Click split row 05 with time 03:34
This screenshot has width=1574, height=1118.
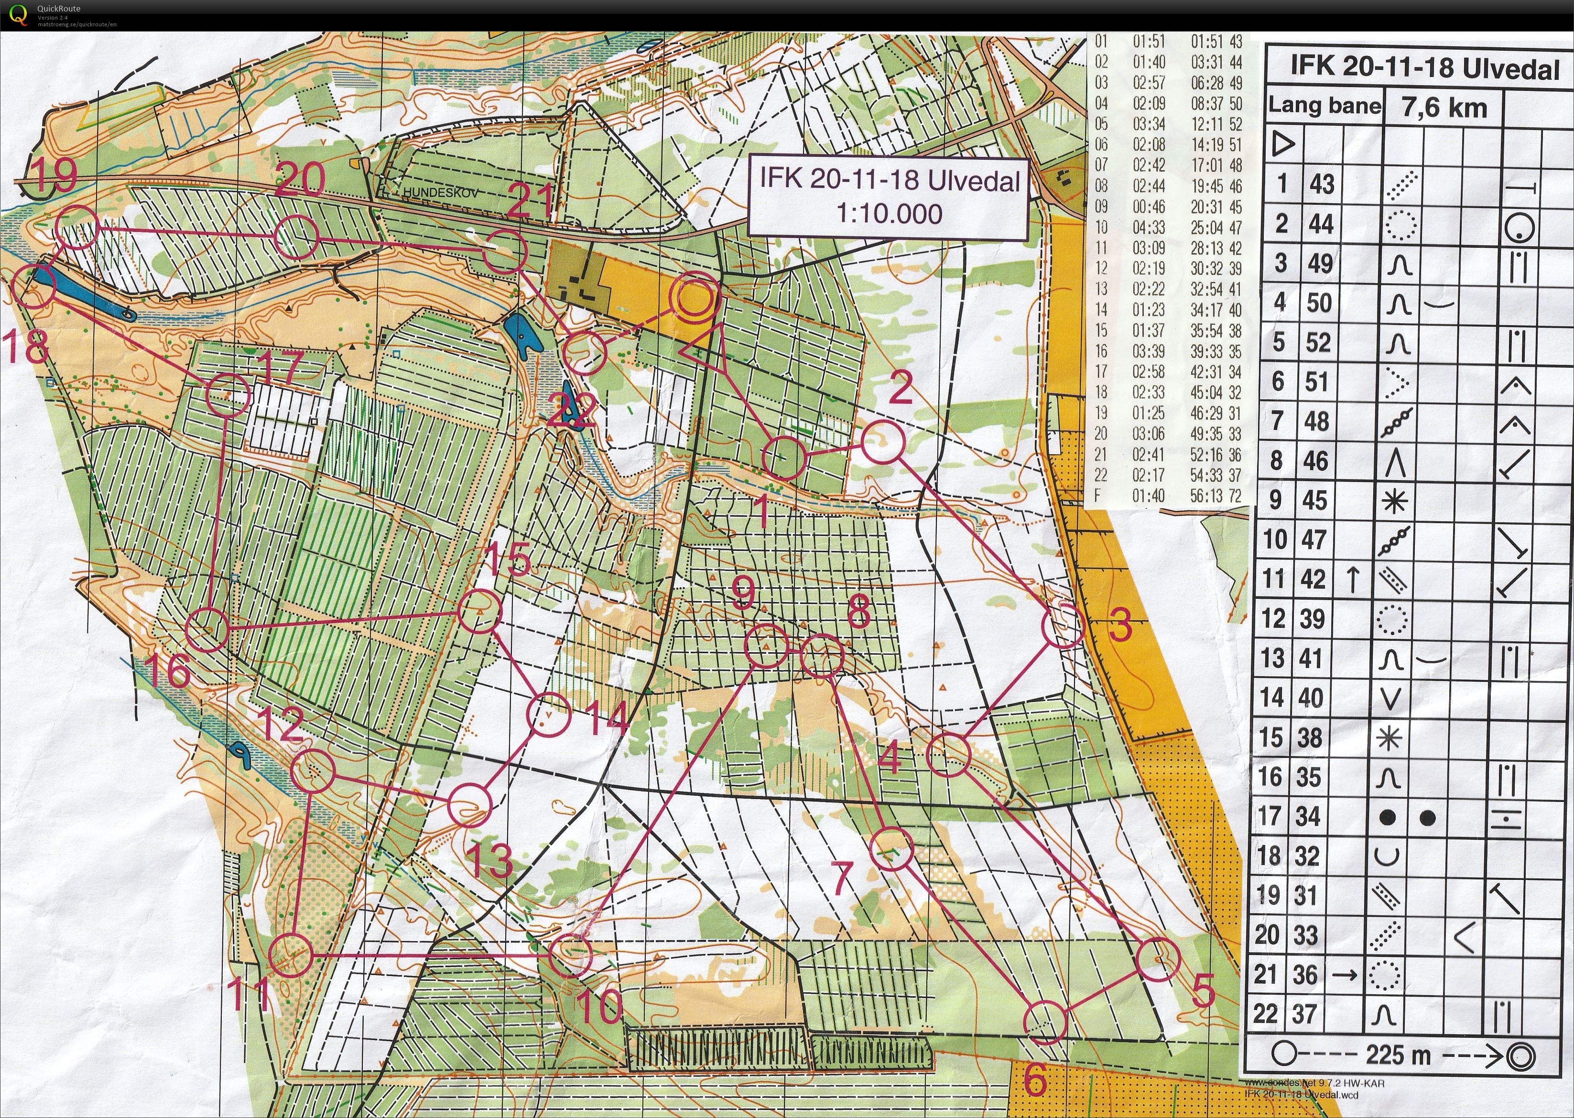[x=1168, y=124]
